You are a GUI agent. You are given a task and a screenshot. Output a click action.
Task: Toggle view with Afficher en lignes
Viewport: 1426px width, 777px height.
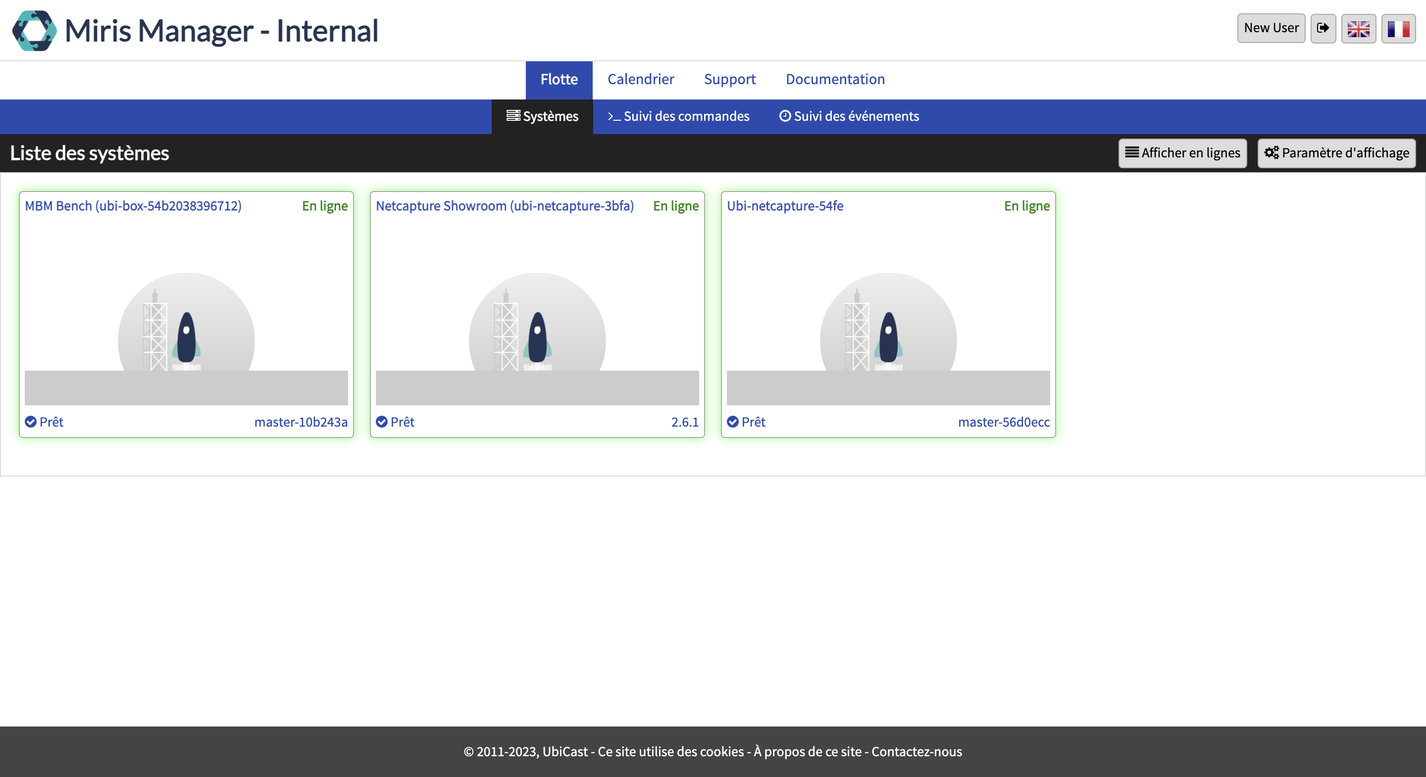point(1182,153)
